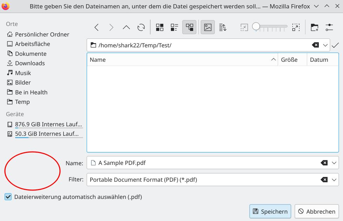Open the sorting options menu
The height and width of the screenshot is (221, 343).
coord(223,27)
